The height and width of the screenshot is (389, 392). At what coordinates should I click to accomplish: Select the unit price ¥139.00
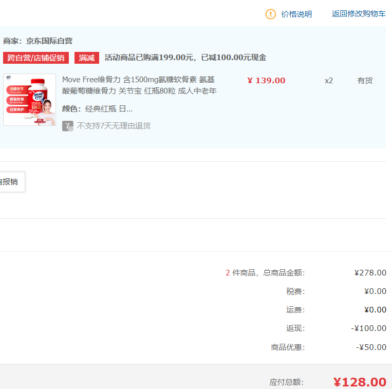266,81
